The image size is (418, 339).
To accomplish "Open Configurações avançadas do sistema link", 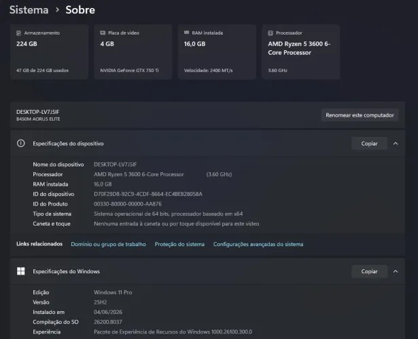I will click(x=258, y=244).
